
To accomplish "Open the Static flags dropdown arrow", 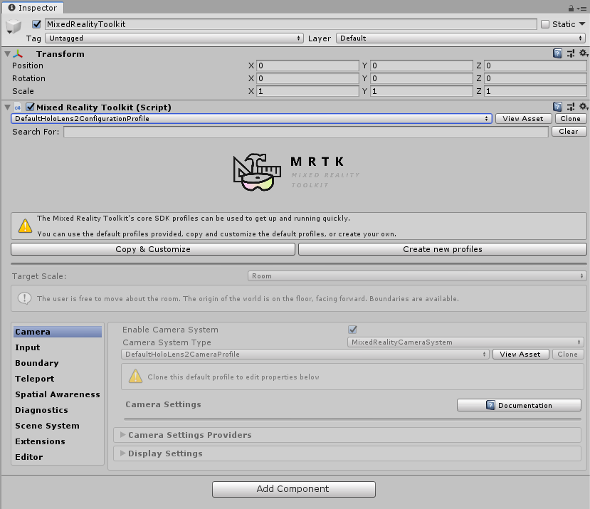I will (x=582, y=24).
